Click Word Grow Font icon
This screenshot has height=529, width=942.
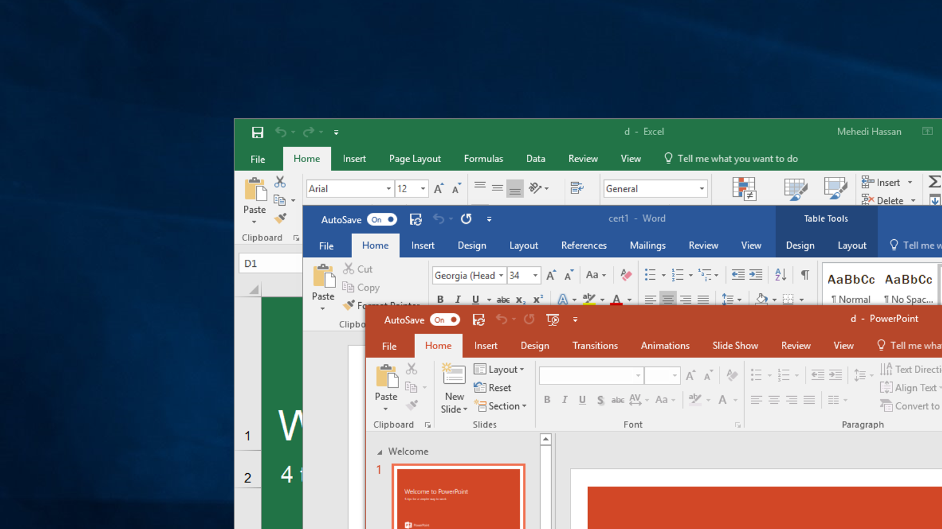pyautogui.click(x=552, y=275)
